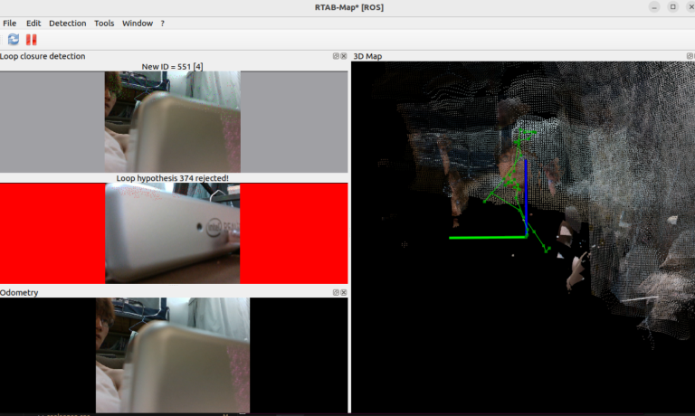695x416 pixels.
Task: Open the Edit menu
Action: click(x=33, y=23)
